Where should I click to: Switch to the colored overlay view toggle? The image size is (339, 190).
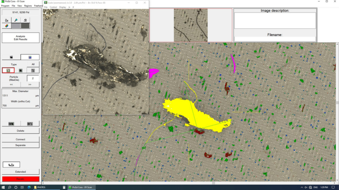[30, 57]
